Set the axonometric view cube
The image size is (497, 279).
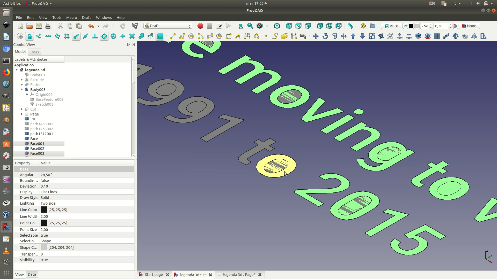pos(277,26)
